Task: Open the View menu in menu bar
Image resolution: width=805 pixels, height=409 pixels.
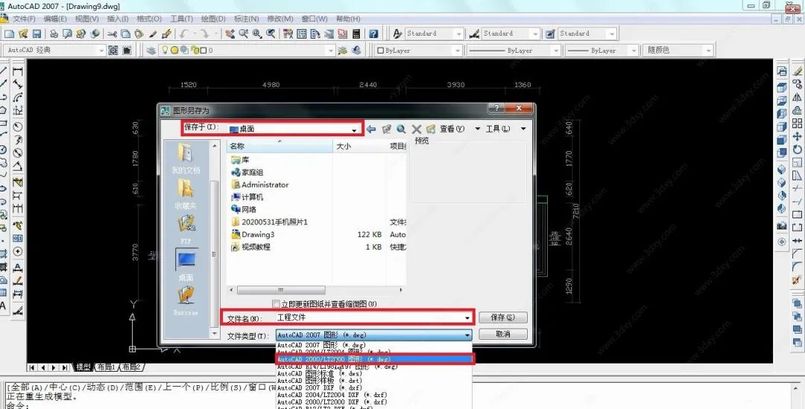Action: coord(86,19)
